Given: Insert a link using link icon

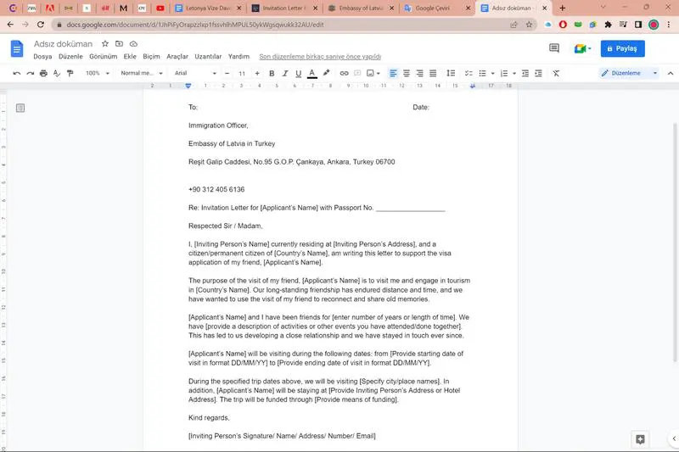Looking at the screenshot, I should coord(344,74).
